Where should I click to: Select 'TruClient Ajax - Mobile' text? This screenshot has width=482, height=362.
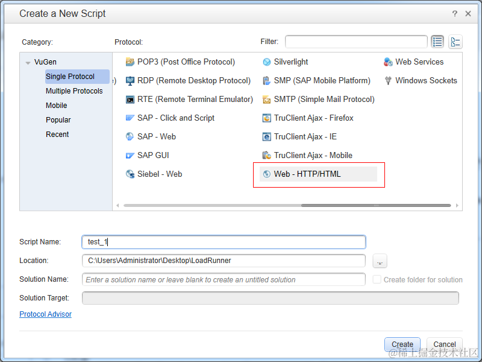tap(313, 156)
